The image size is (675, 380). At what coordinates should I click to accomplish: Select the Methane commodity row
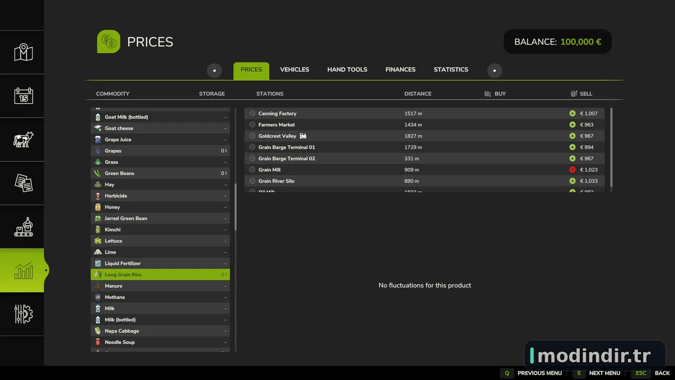pyautogui.click(x=160, y=297)
